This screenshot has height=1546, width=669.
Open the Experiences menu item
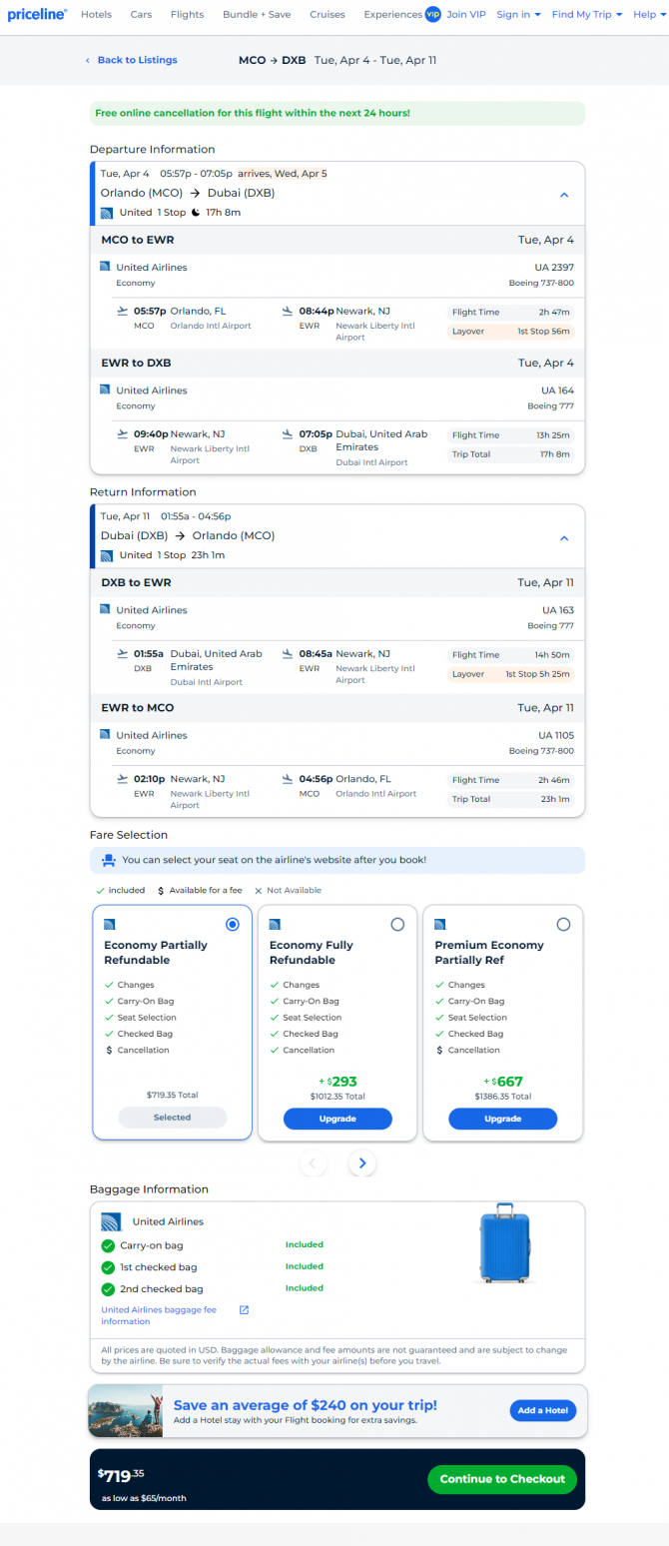(393, 15)
